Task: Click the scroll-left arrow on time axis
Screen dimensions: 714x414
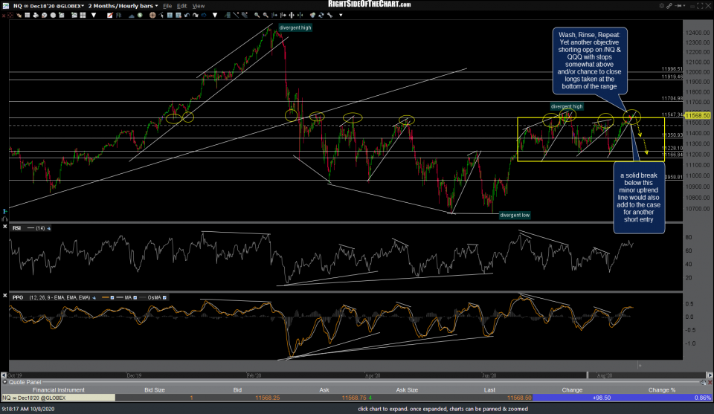Action: click(4, 375)
